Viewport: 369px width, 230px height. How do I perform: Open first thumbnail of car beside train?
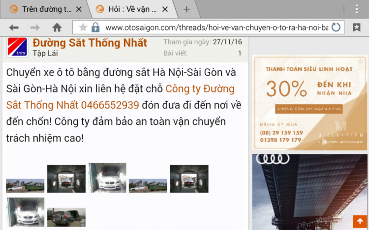(x=25, y=186)
